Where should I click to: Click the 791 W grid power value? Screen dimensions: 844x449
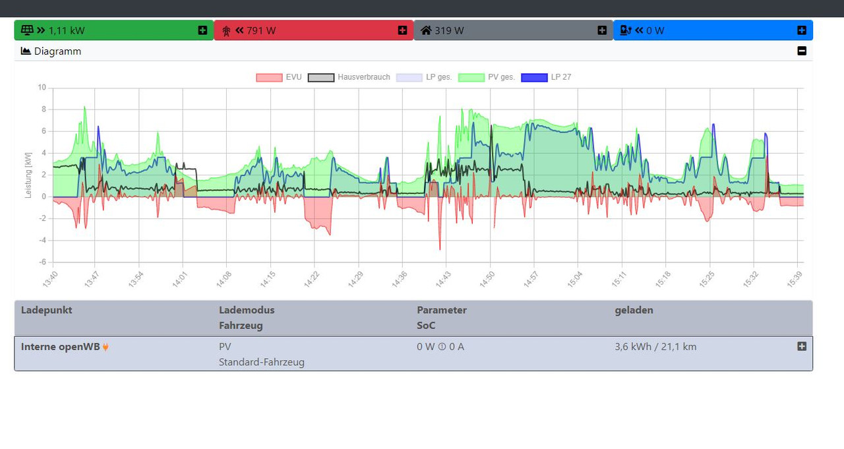point(261,30)
